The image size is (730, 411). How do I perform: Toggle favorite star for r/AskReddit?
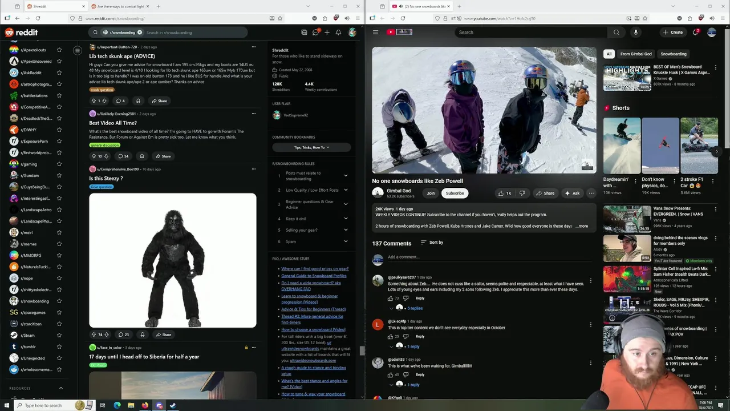59,72
